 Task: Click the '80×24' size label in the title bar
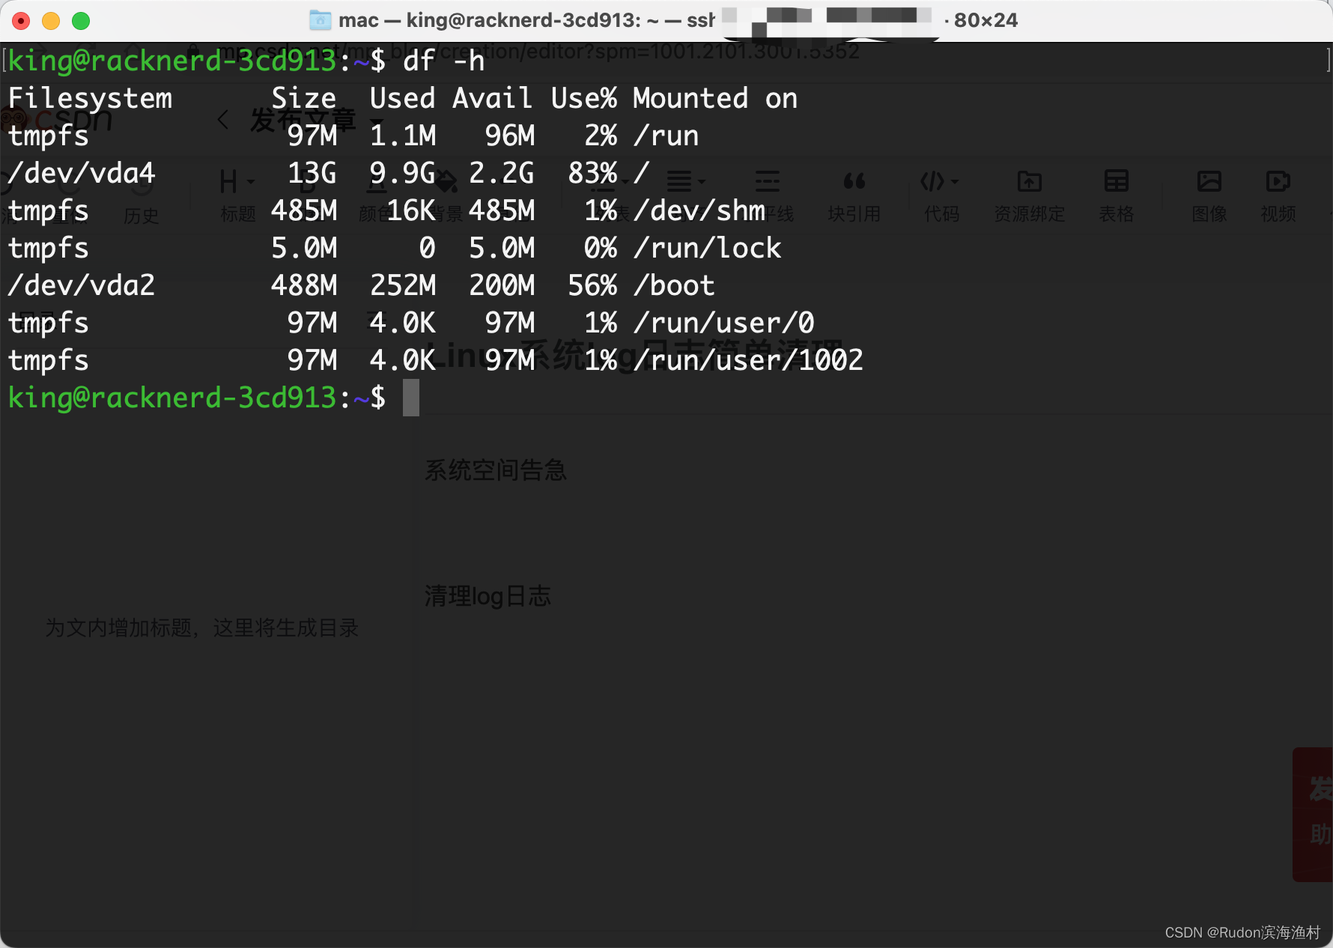[x=986, y=20]
